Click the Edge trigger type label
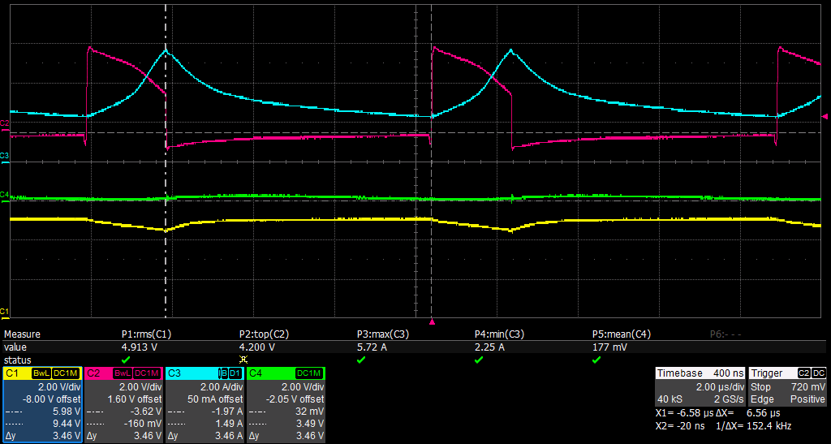The width and height of the screenshot is (831, 444). point(761,399)
